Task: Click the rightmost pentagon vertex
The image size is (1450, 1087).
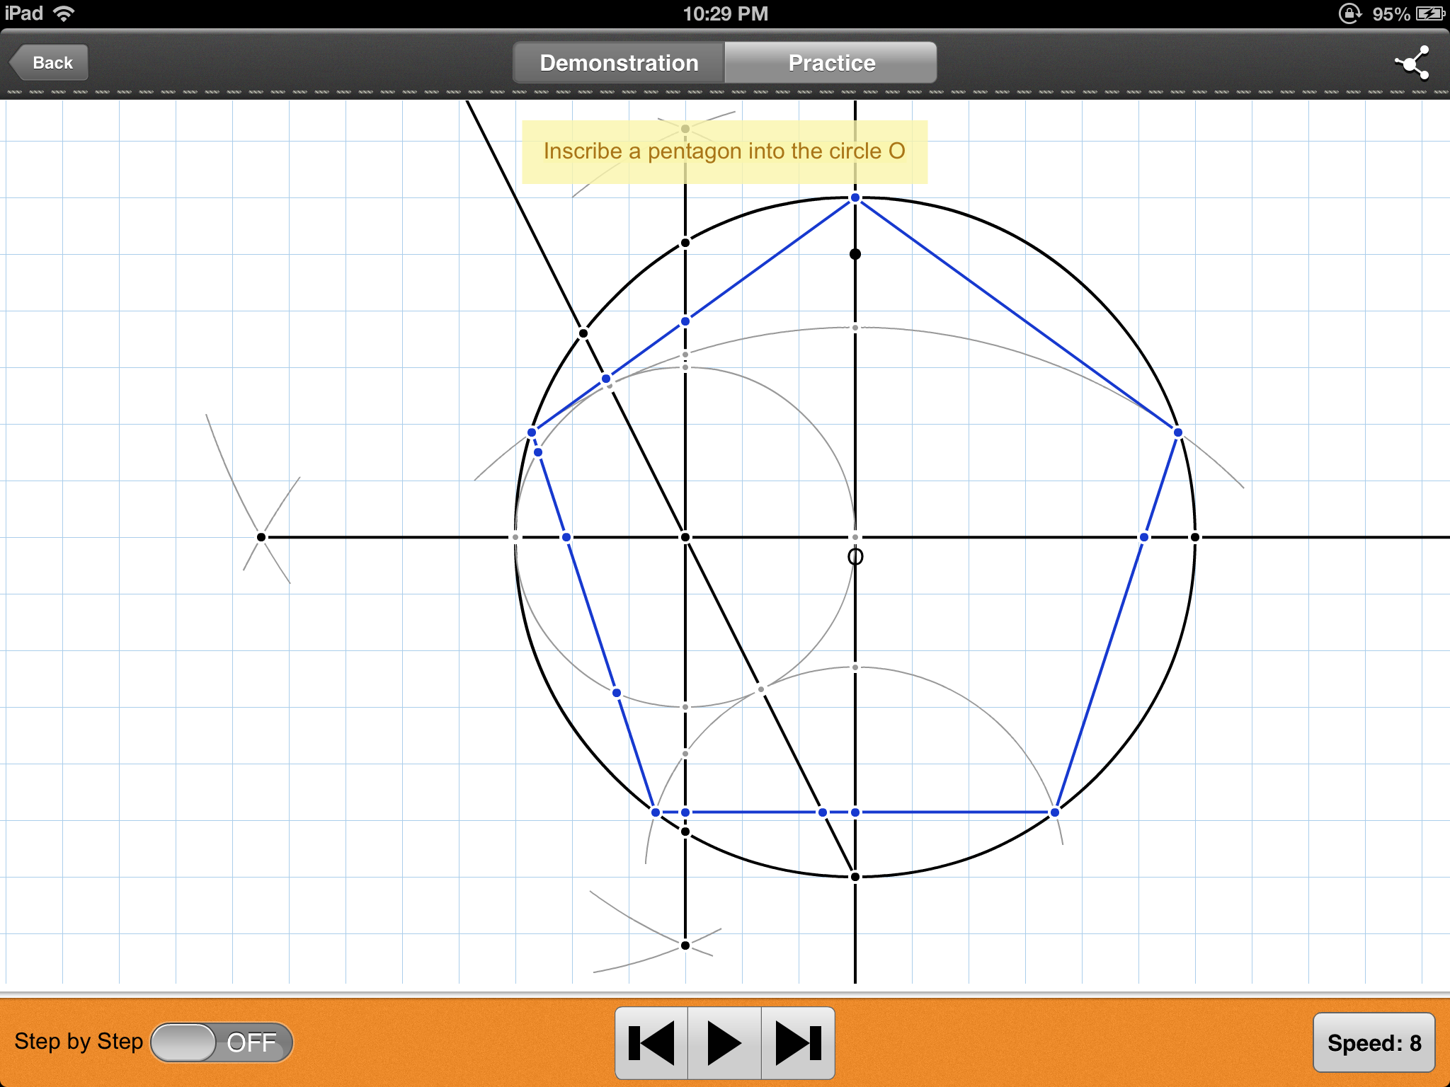Action: [x=1178, y=432]
